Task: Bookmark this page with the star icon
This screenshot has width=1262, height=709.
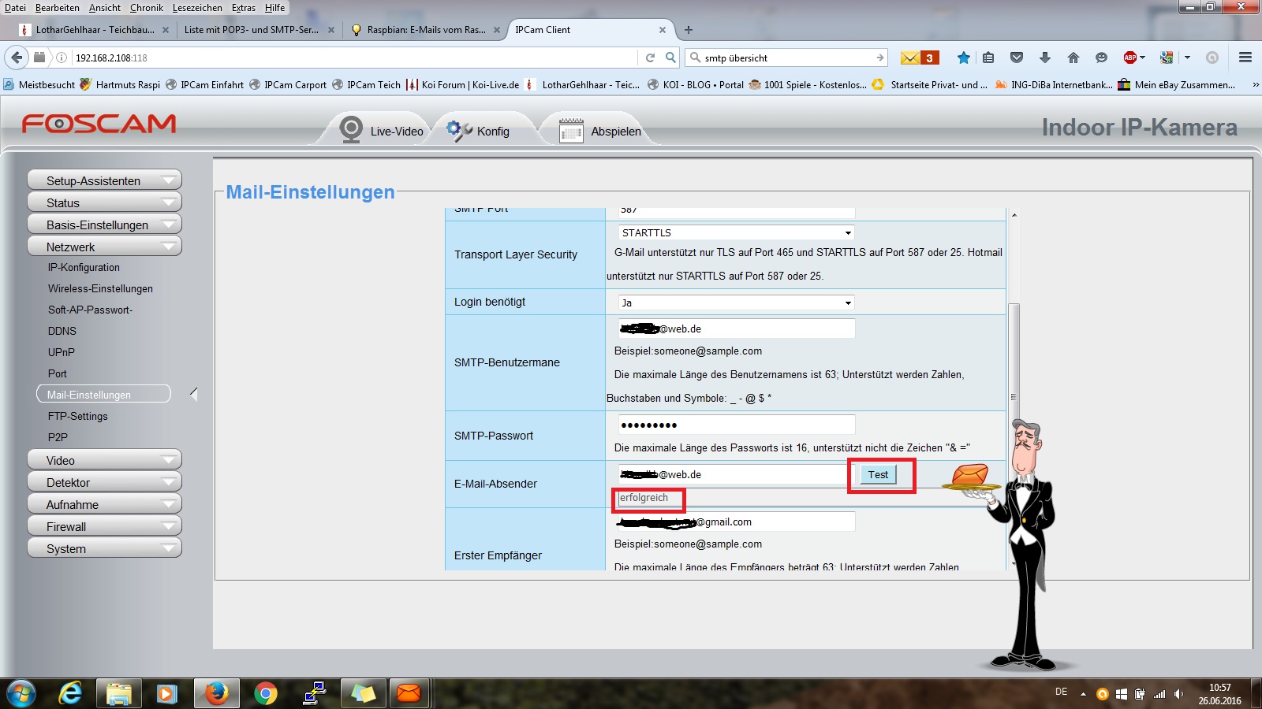Action: click(x=963, y=58)
